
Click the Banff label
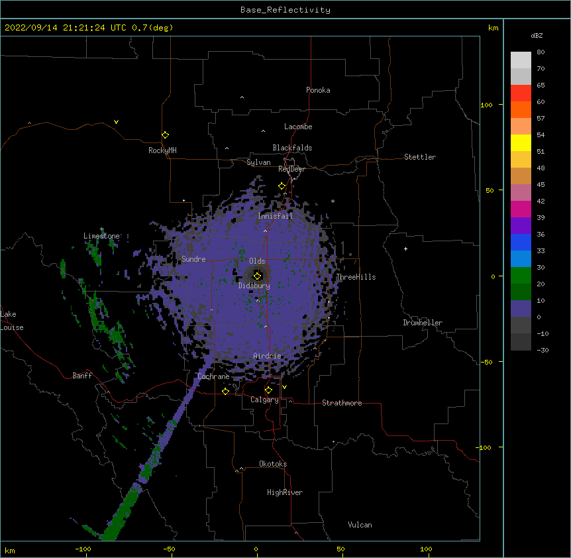click(82, 376)
